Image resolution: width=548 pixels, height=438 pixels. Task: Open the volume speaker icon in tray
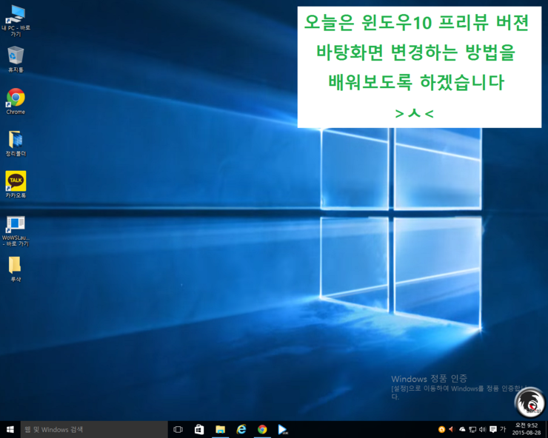coord(483,429)
